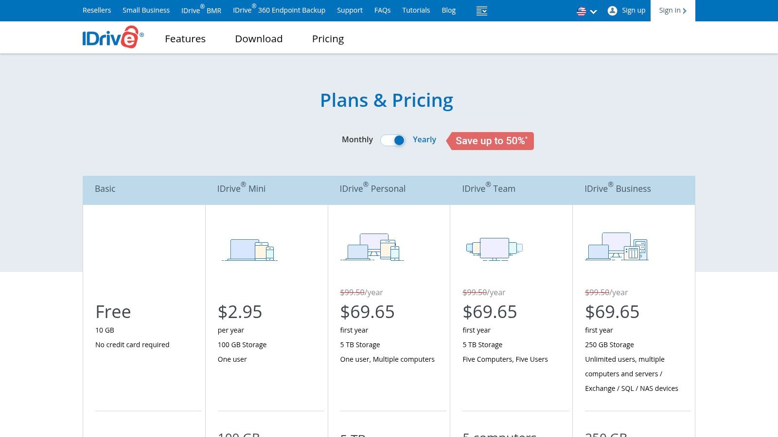Click the user profile icon beside Sign up
Viewport: 778px width, 437px height.
pyautogui.click(x=612, y=11)
